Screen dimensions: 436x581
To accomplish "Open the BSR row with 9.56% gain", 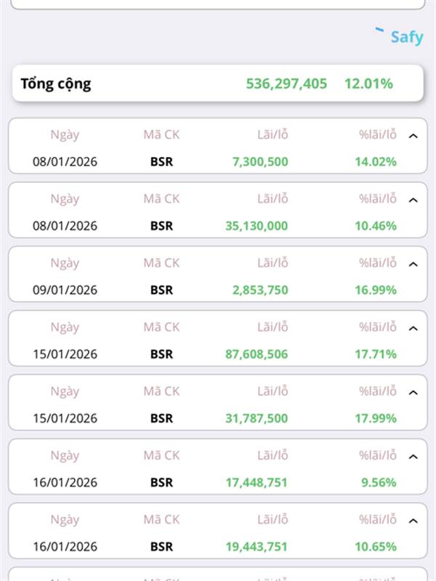I will click(217, 466).
